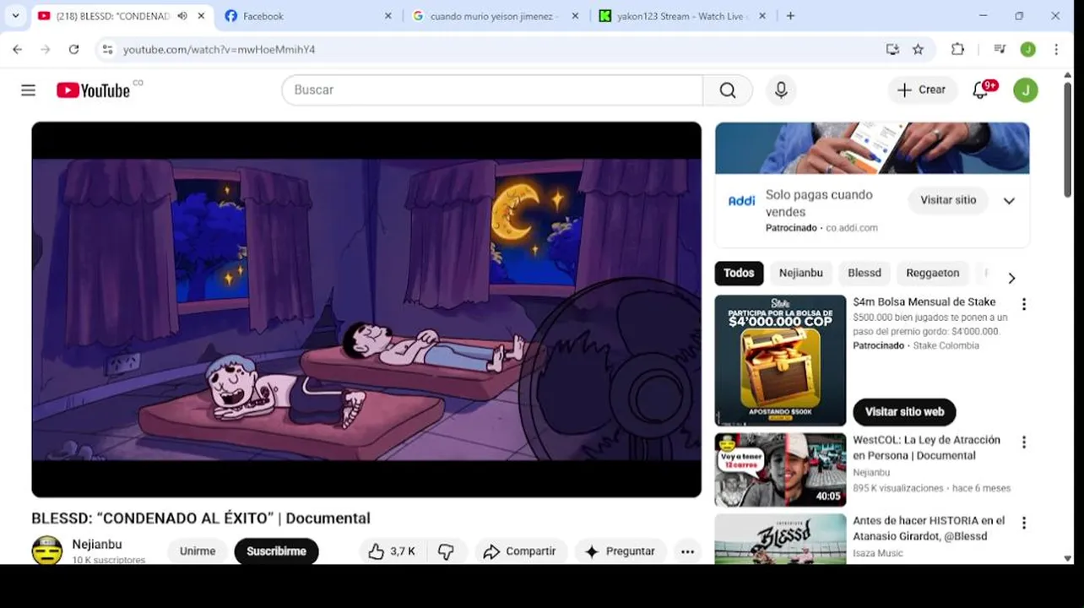This screenshot has width=1084, height=608.
Task: Click the Unirme button
Action: pyautogui.click(x=198, y=551)
